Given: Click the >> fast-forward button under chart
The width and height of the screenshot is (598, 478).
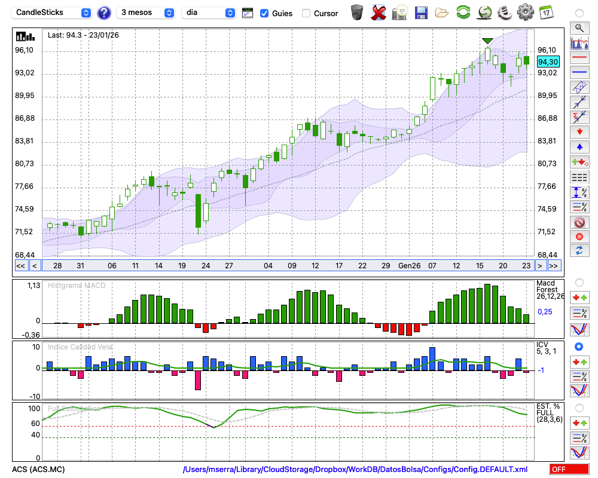Looking at the screenshot, I should [554, 265].
